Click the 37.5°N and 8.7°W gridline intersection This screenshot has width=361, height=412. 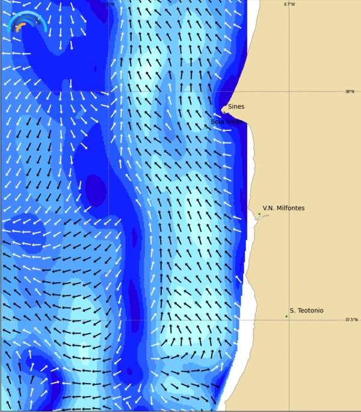tap(289, 320)
